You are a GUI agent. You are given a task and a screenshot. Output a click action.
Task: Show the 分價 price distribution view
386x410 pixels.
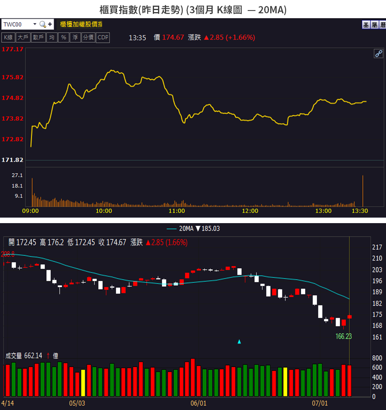pos(88,37)
